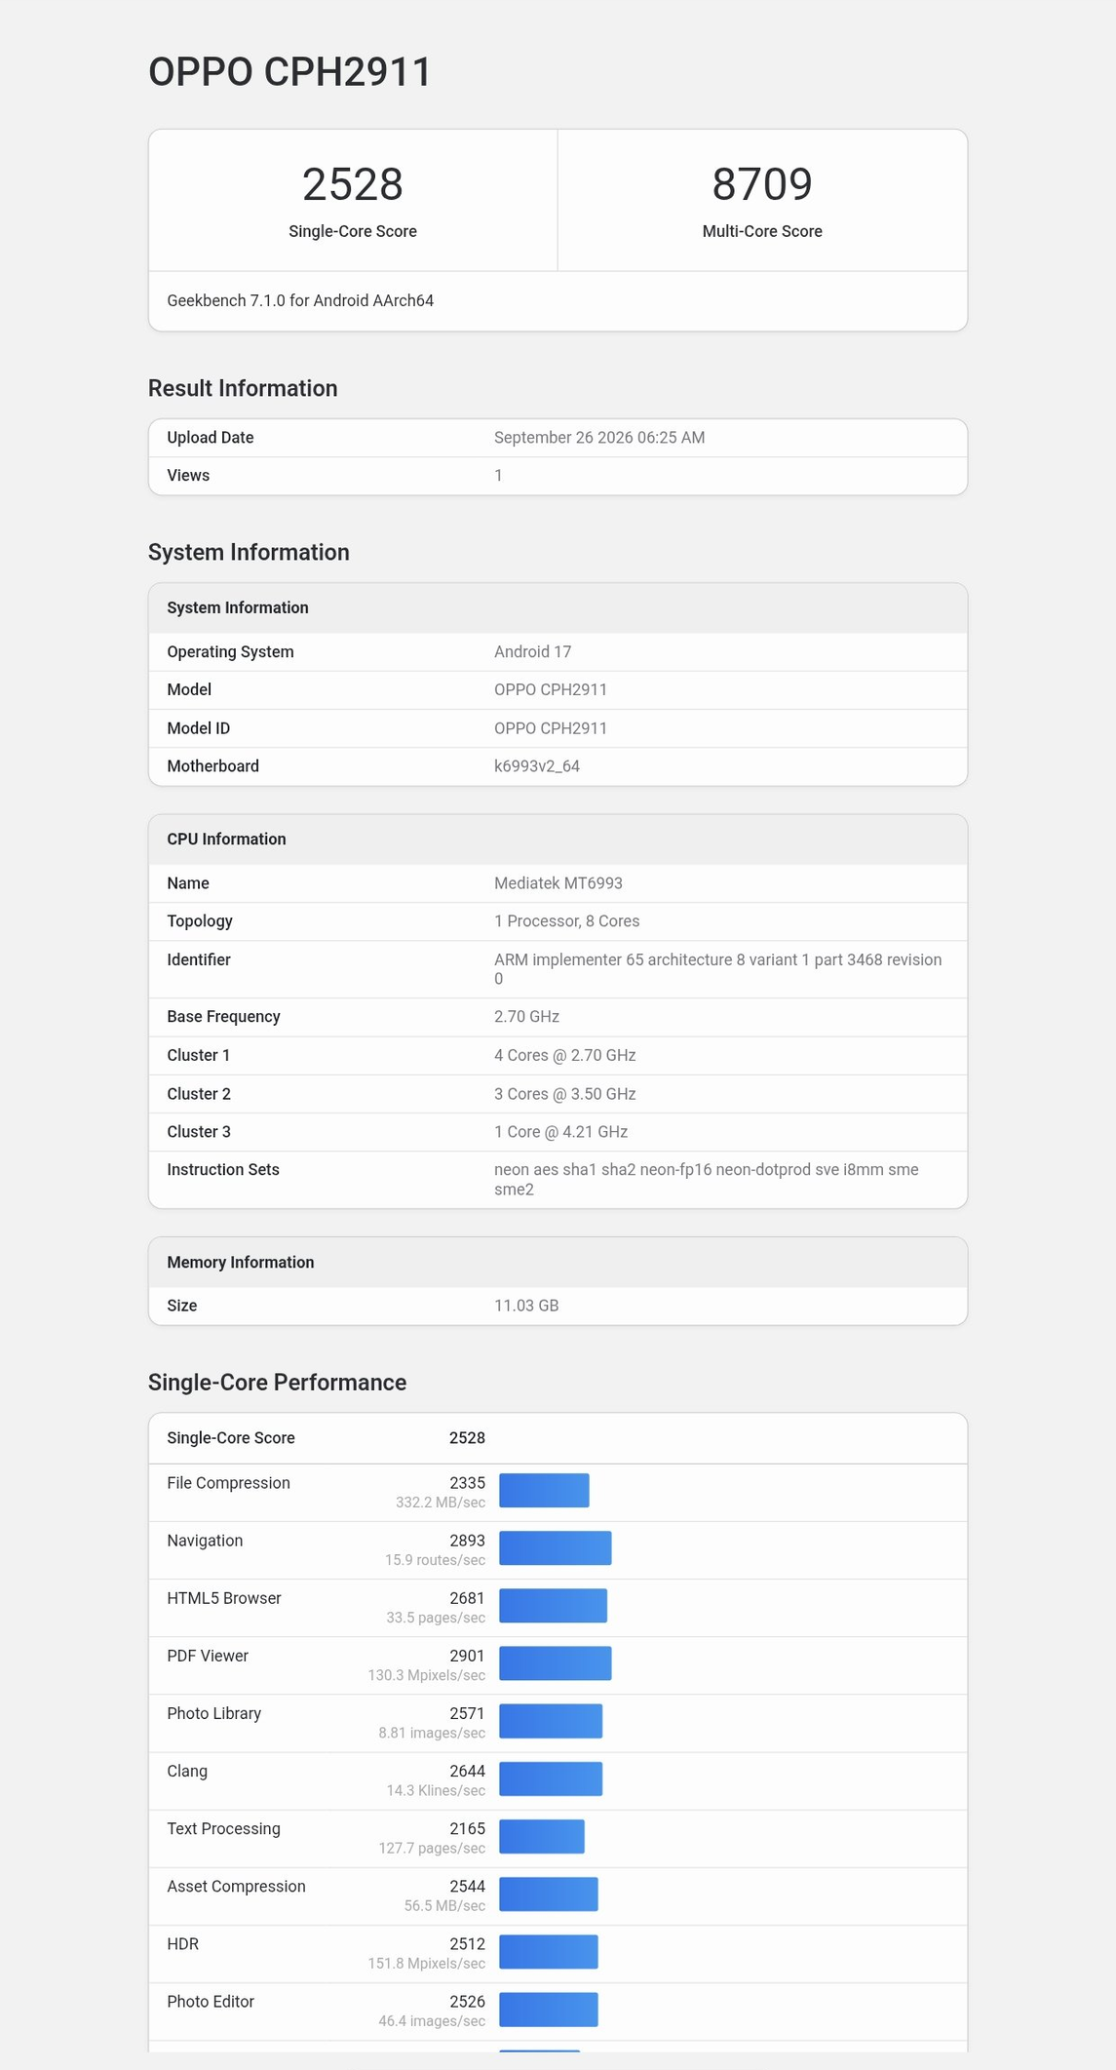Click Cluster 2 value 3 Cores @ 3.50 GHz
This screenshot has height=2070, width=1116.
click(x=565, y=1094)
